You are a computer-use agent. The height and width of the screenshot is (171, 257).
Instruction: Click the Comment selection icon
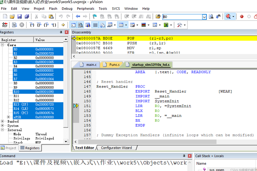point(141,16)
